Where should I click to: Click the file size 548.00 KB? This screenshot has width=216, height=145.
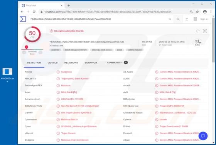(x=147, y=42)
